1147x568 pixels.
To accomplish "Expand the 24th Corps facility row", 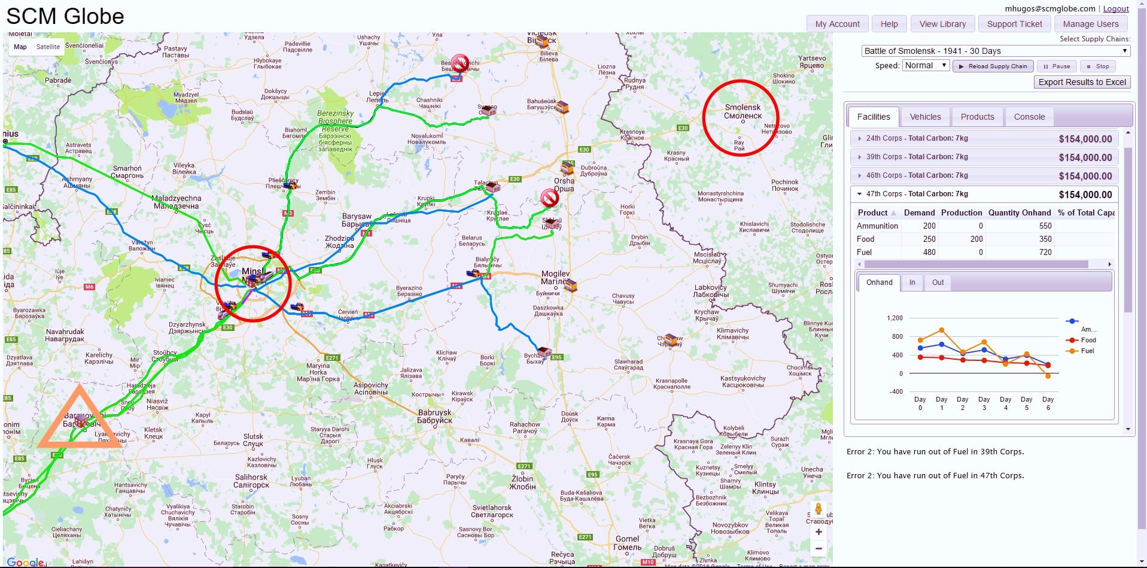I will [x=984, y=138].
